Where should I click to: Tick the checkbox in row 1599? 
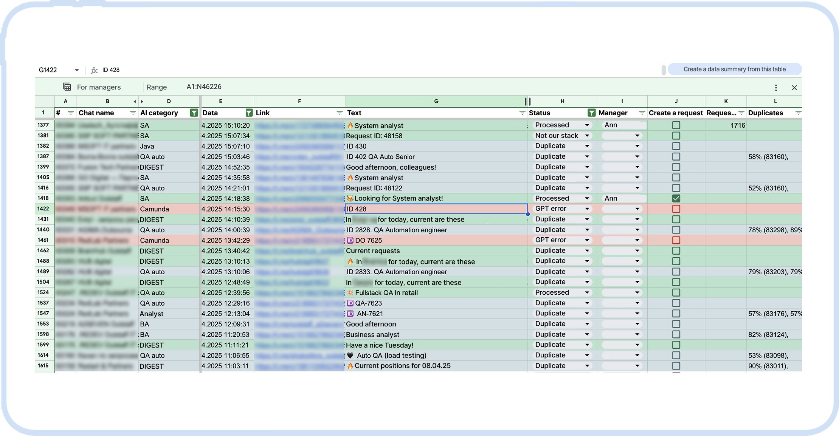(676, 345)
